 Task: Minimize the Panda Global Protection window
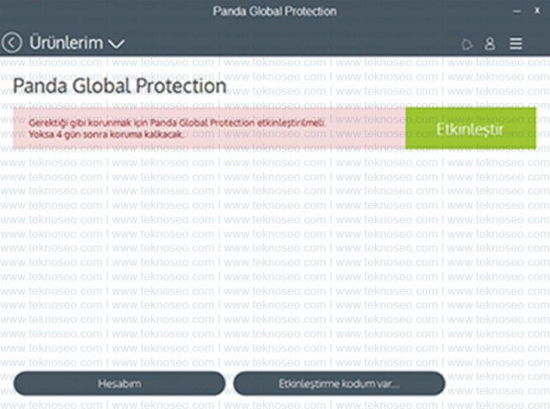(516, 11)
